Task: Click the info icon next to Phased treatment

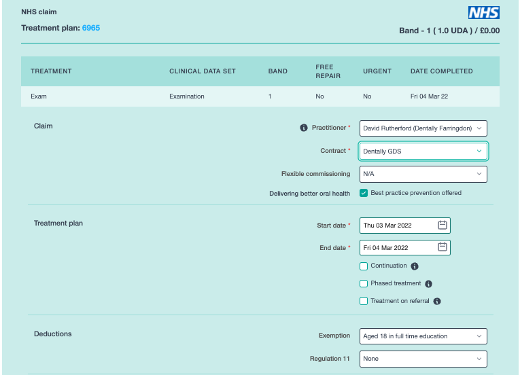Action: [429, 284]
